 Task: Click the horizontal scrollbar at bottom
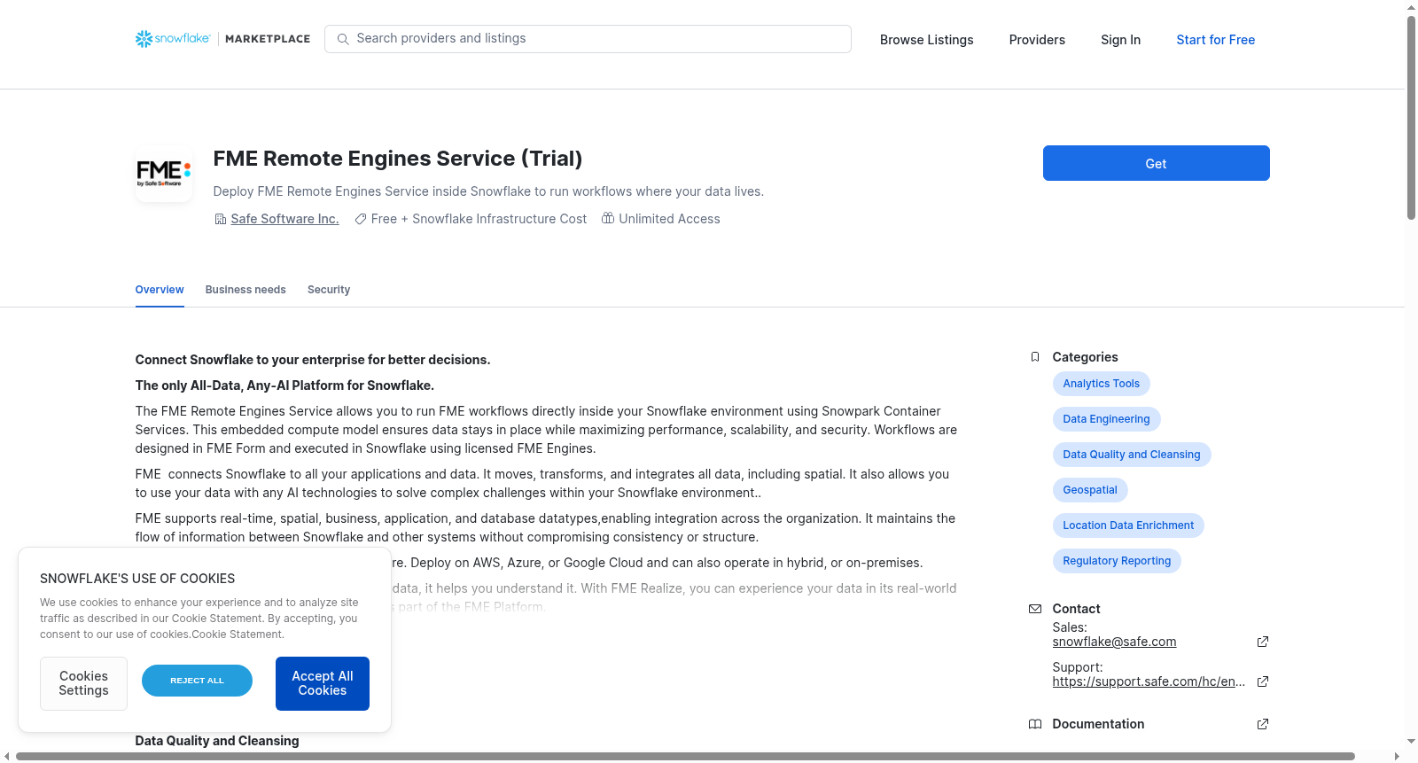click(685, 756)
